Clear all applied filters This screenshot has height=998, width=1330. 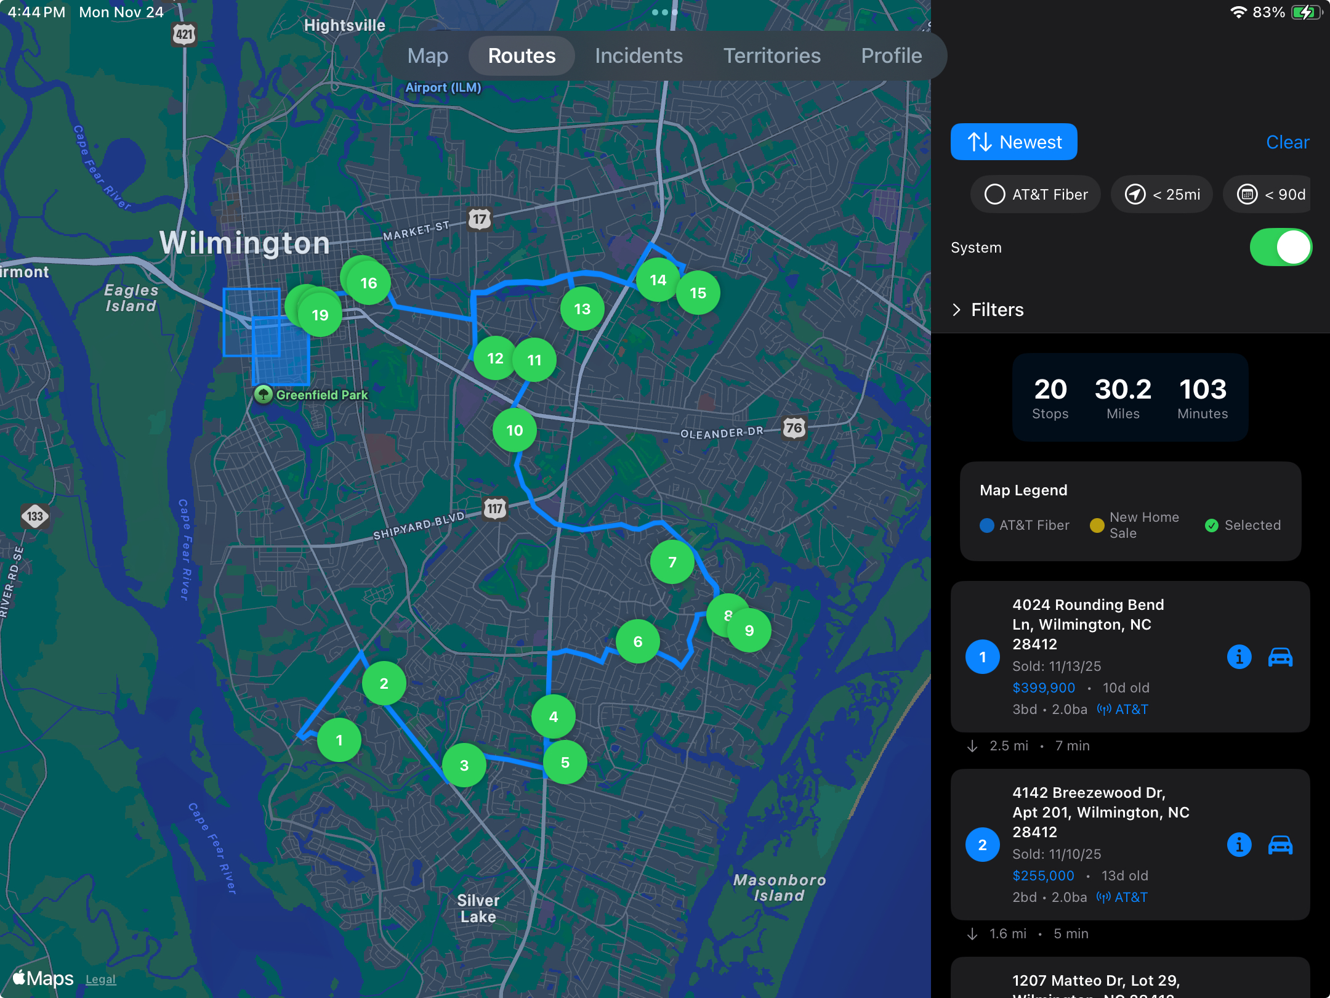point(1287,142)
